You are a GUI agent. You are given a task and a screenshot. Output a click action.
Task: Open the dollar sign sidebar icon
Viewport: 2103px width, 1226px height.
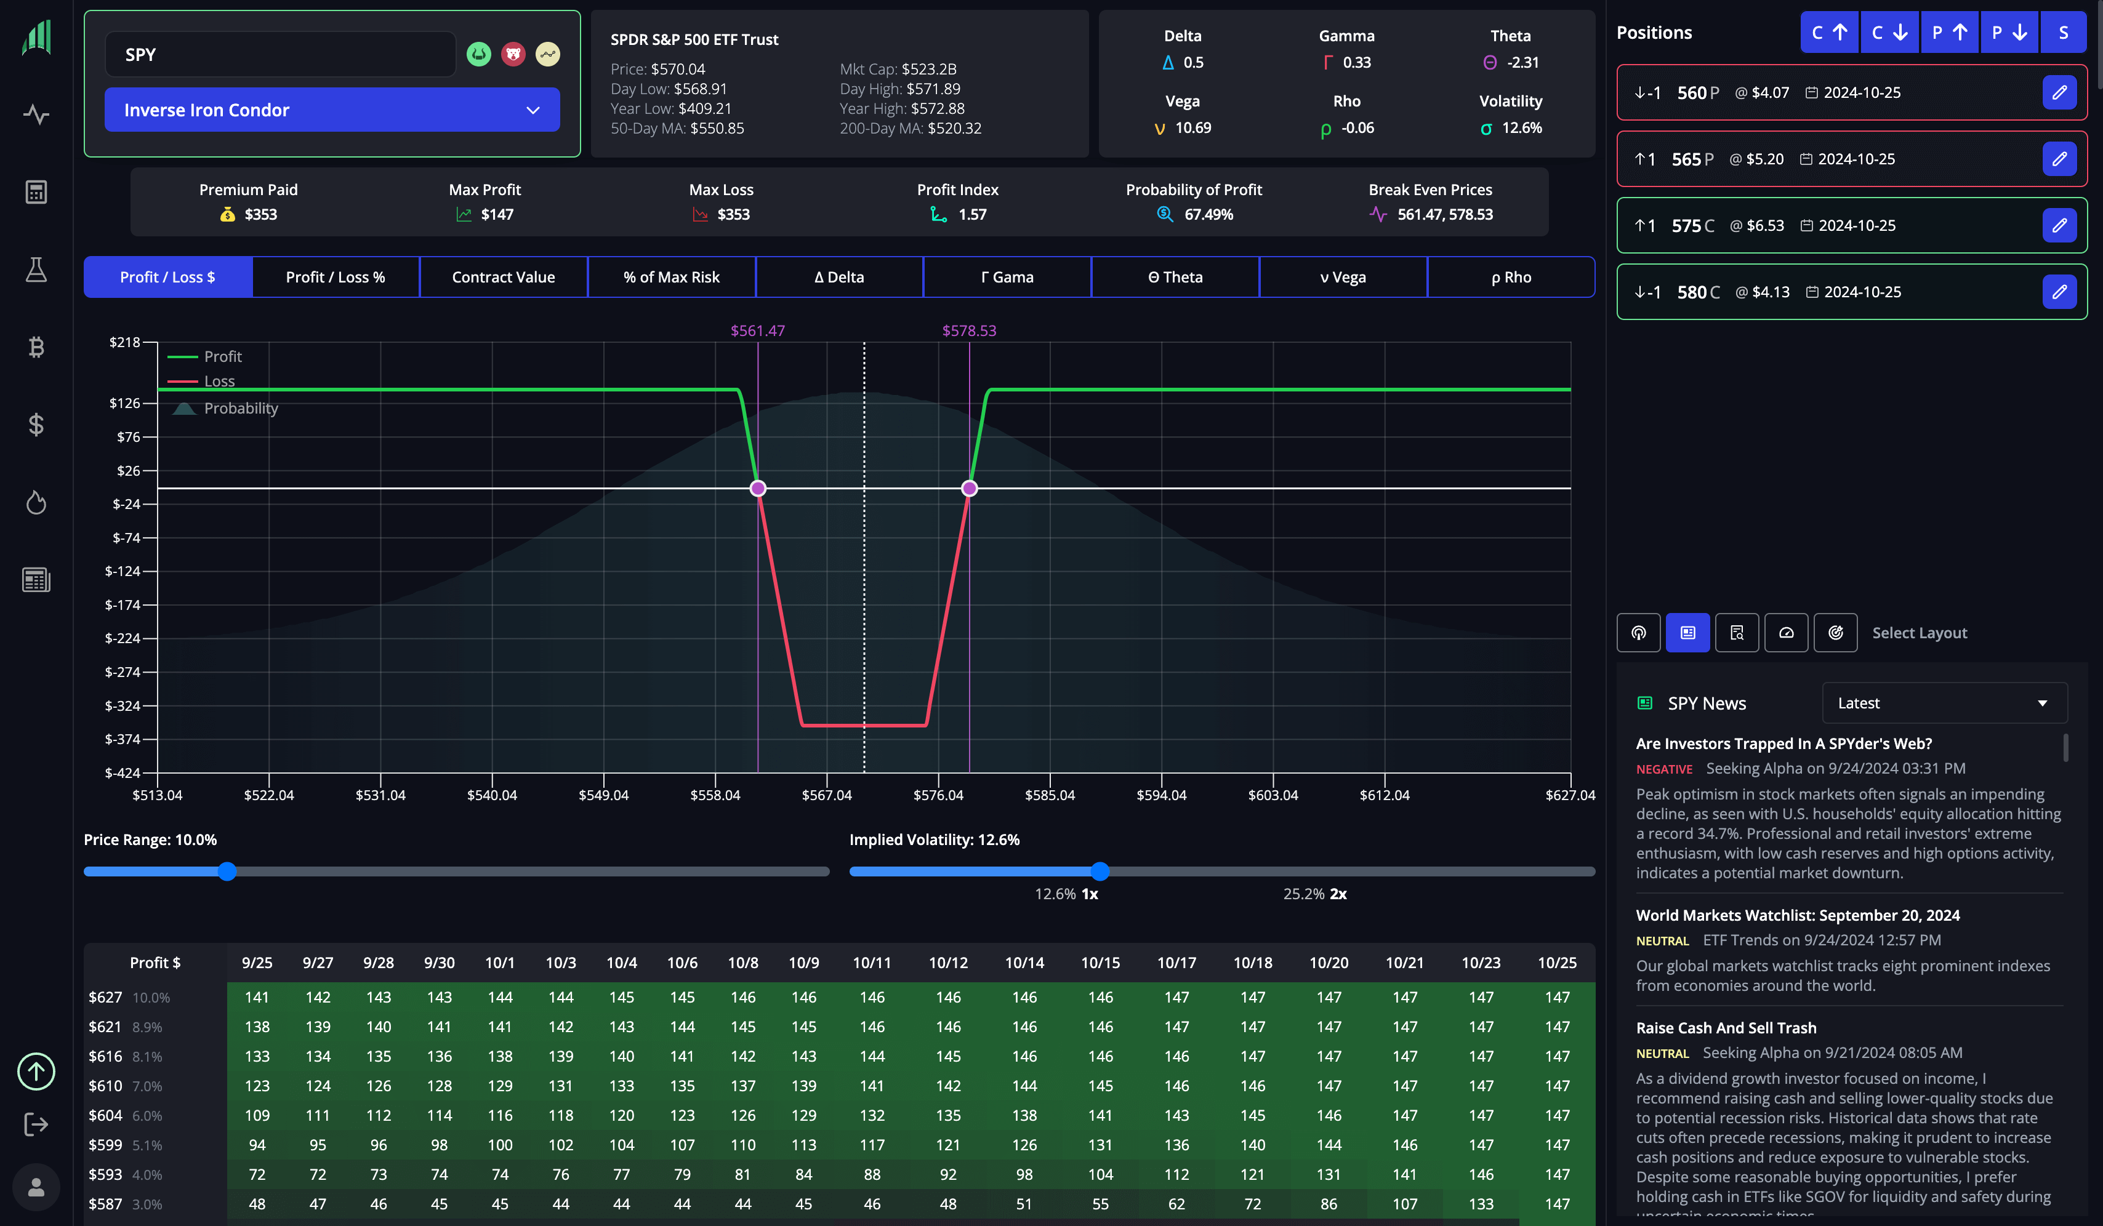coord(36,425)
